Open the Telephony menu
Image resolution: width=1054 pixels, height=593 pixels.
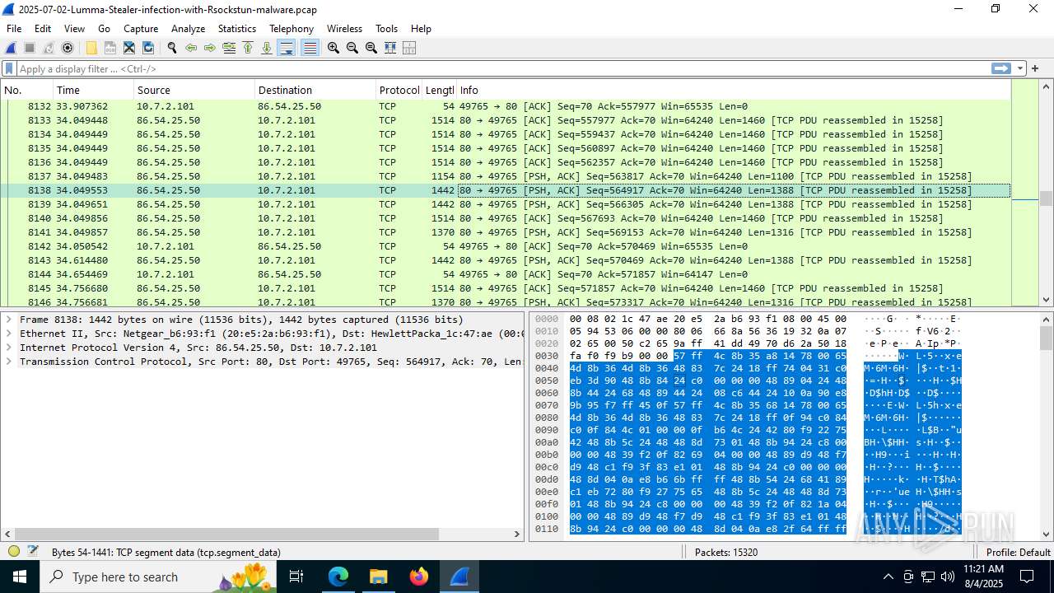coord(291,29)
